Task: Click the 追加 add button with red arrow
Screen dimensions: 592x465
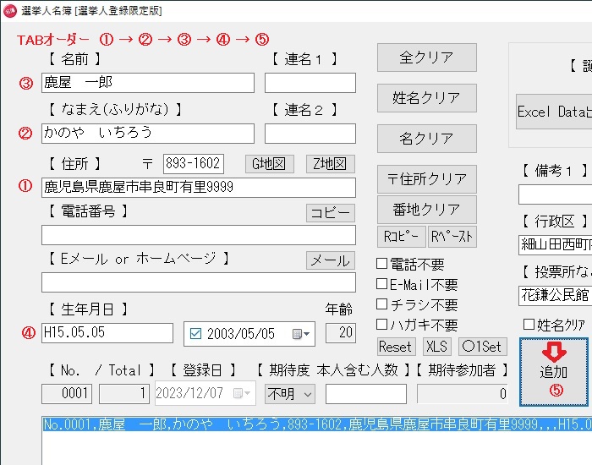Action: point(553,372)
